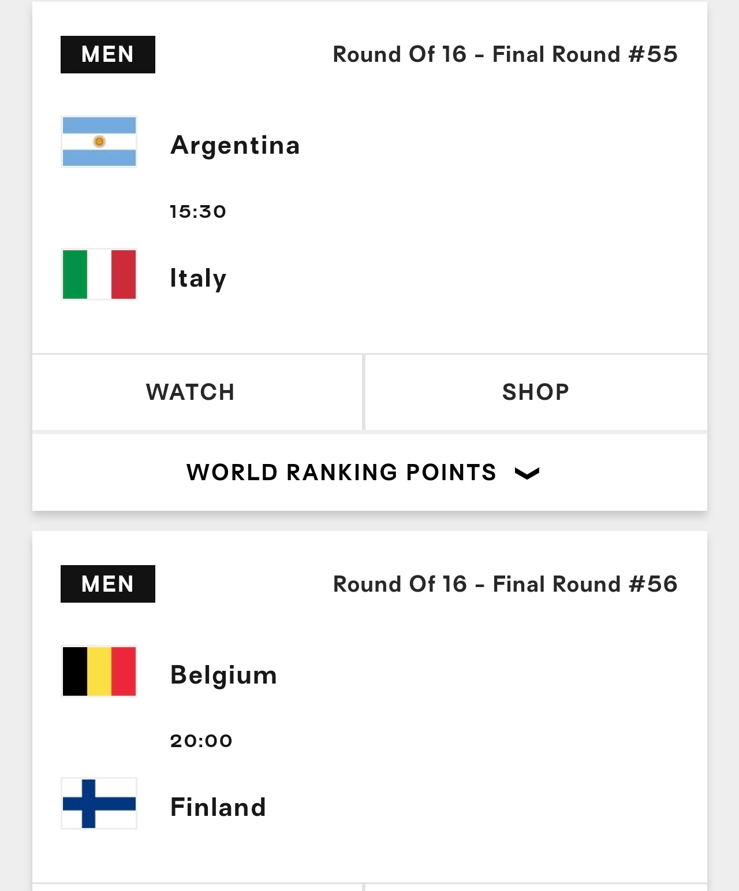Open Round Of 16 Final Round #56 title

(x=505, y=584)
